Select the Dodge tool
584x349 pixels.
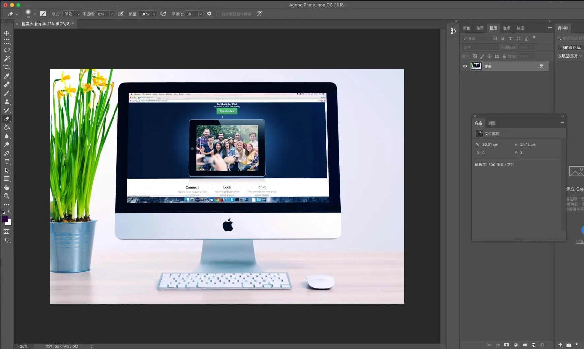point(7,144)
